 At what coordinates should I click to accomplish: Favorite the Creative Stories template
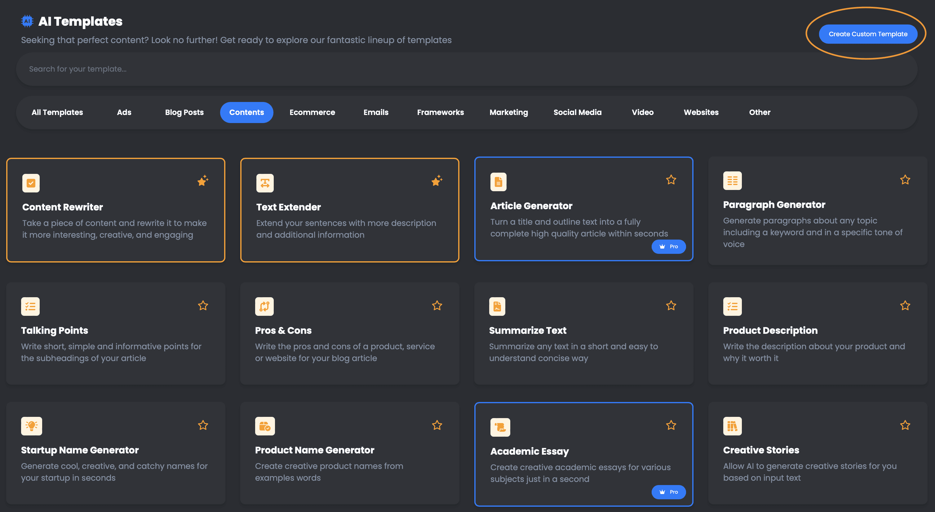pyautogui.click(x=905, y=425)
